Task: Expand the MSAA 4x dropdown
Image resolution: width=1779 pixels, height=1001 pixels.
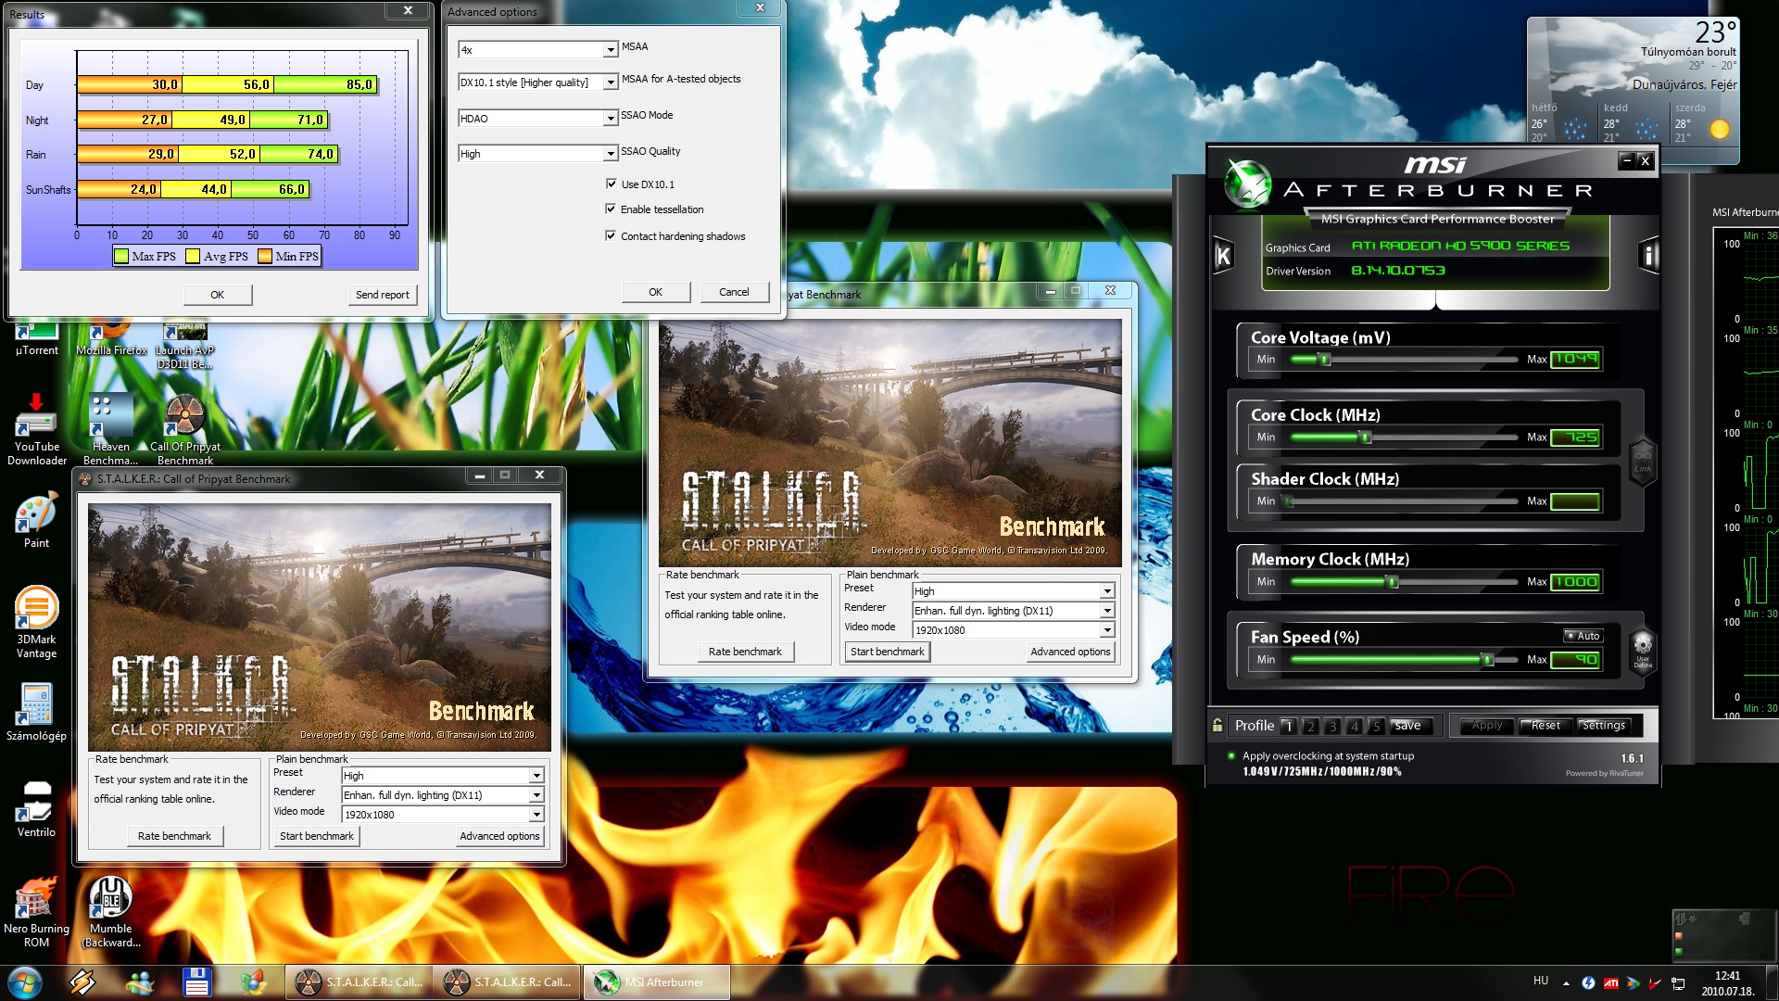Action: pyautogui.click(x=611, y=50)
